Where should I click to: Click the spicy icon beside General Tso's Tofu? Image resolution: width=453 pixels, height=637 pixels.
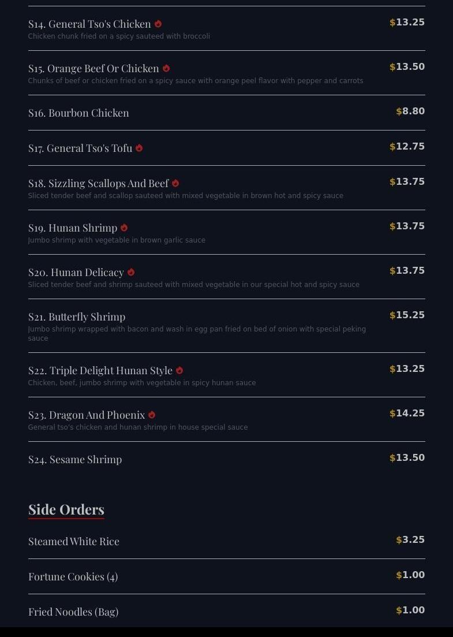point(139,148)
